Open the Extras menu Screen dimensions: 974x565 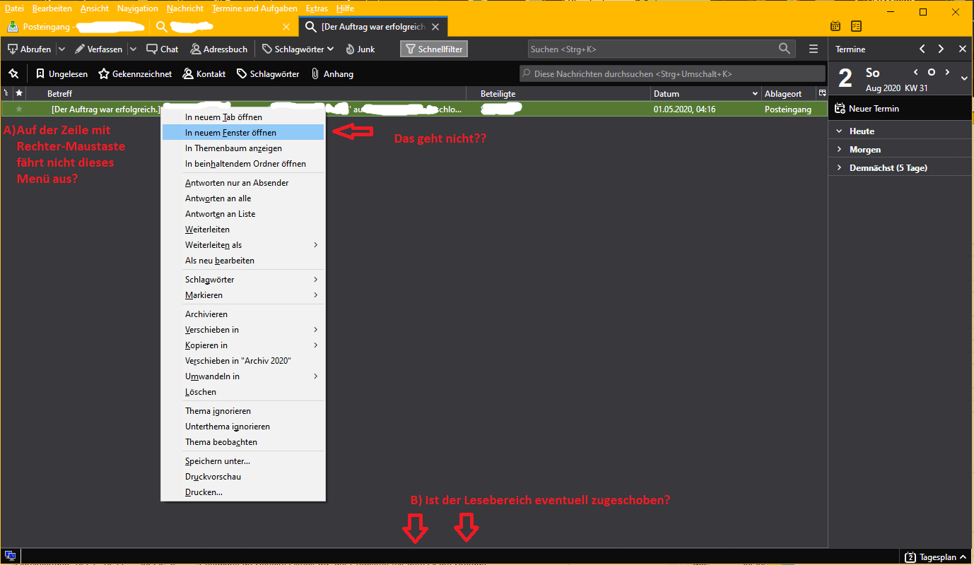(317, 8)
